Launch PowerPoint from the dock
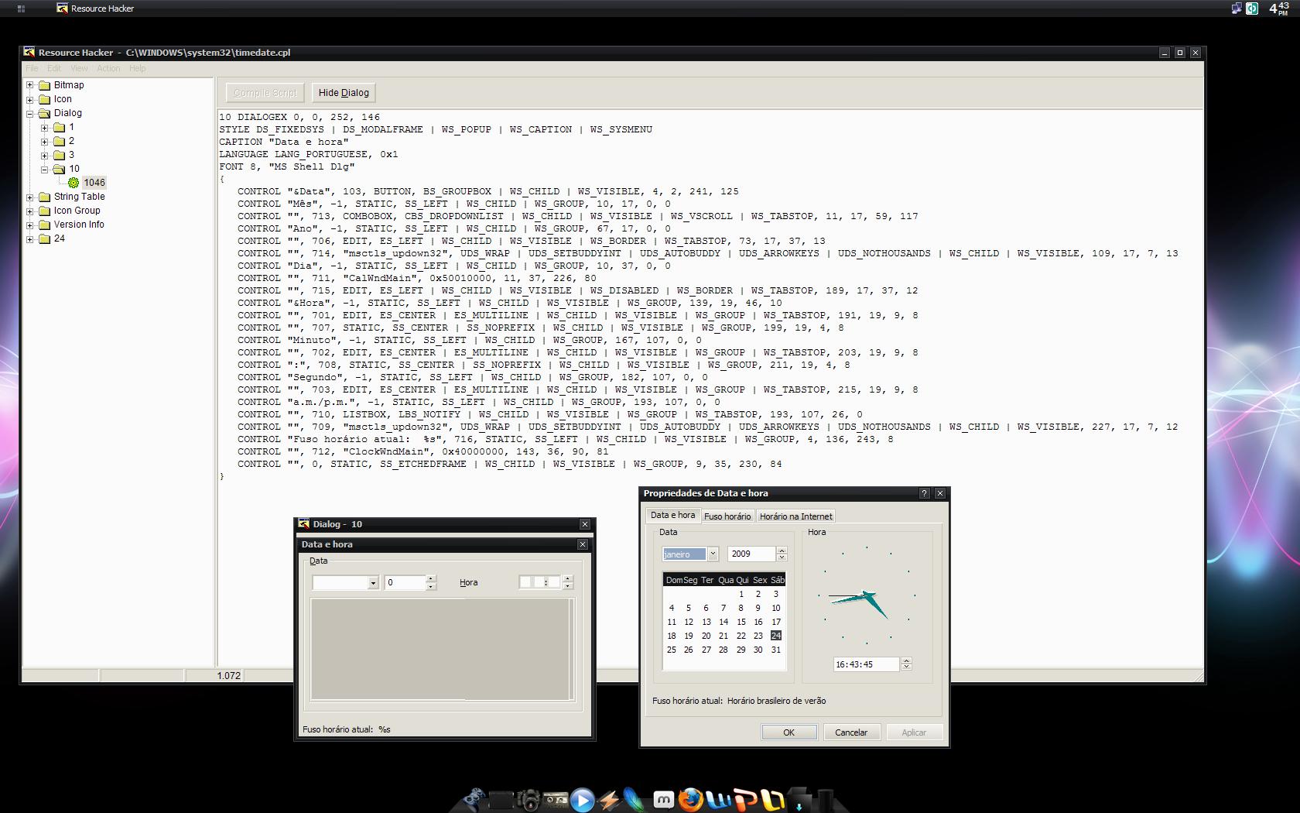 pos(745,800)
